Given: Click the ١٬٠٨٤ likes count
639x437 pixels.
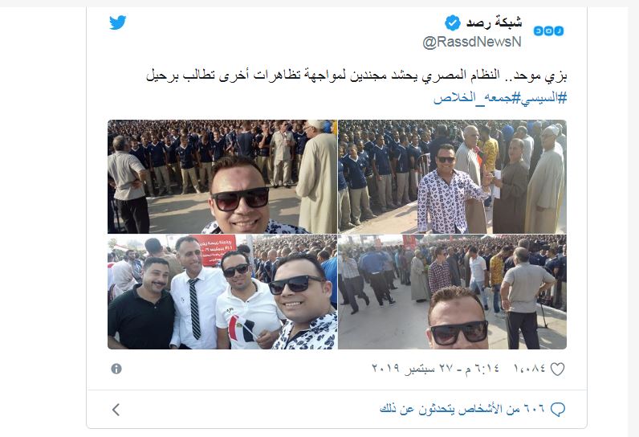Looking at the screenshot, I should click(529, 369).
